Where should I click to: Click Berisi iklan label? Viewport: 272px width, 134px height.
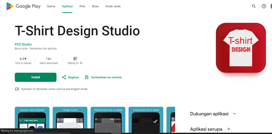tap(21, 49)
